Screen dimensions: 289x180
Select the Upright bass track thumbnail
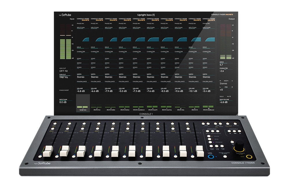pyautogui.click(x=83, y=103)
